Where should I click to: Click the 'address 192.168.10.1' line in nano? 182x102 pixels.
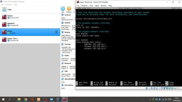[x=95, y=44]
